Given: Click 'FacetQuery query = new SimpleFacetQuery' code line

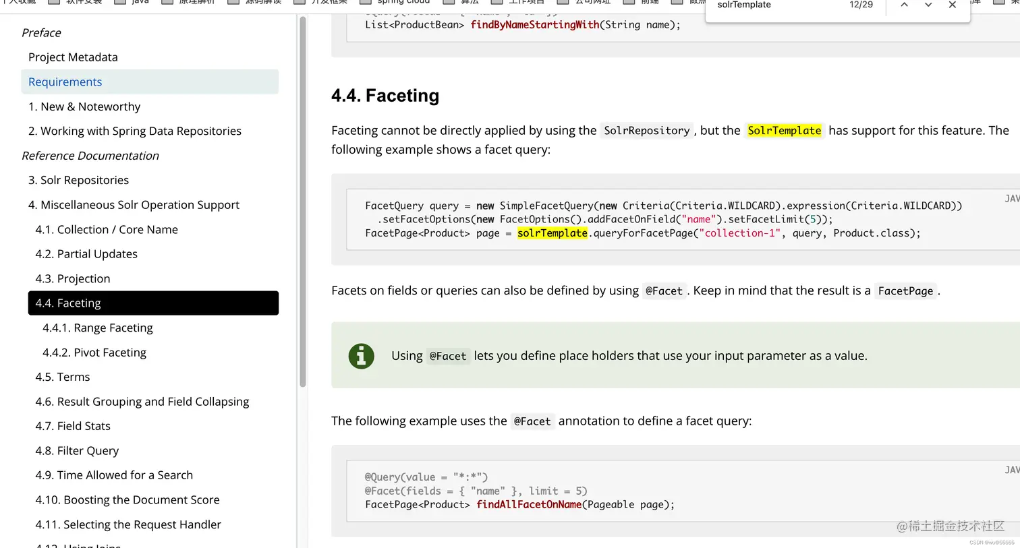Looking at the screenshot, I should [x=664, y=206].
